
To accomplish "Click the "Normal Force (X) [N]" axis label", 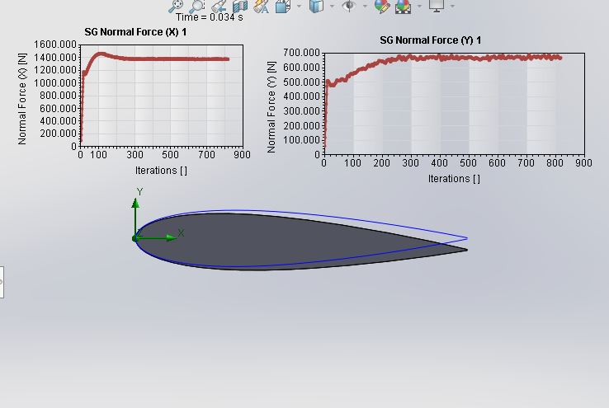I will click(x=22, y=99).
